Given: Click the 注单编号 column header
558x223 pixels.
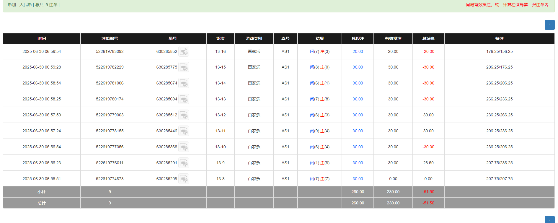Looking at the screenshot, I should pyautogui.click(x=110, y=38).
